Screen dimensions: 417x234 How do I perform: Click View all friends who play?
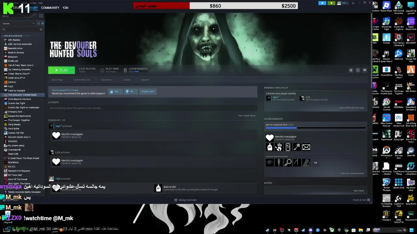tap(351, 108)
